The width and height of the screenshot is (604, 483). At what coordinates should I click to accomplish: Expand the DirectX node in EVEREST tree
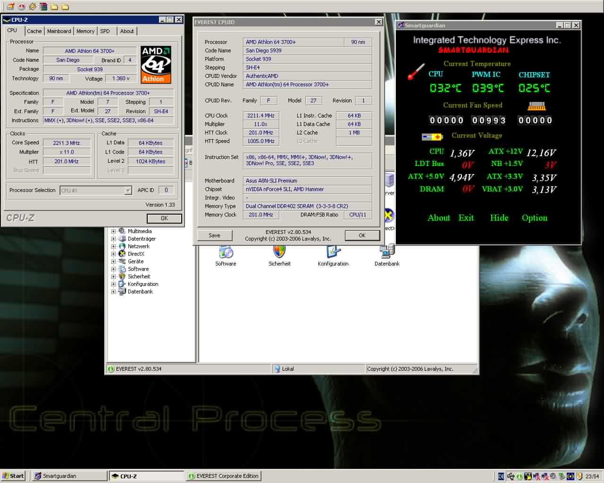[113, 254]
